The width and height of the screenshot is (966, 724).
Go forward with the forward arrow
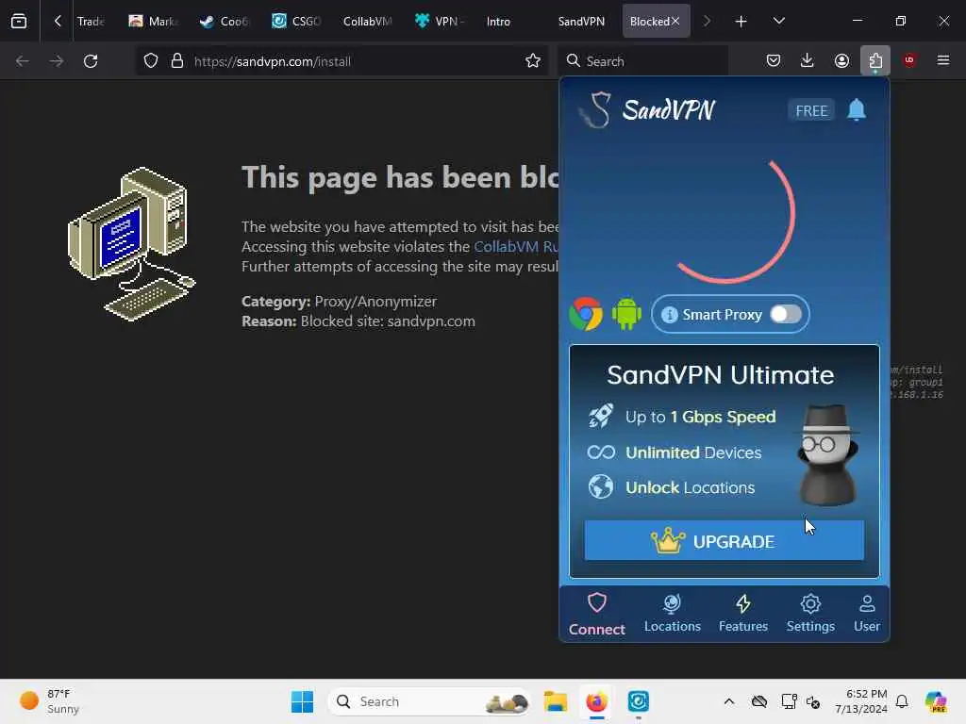(x=56, y=61)
